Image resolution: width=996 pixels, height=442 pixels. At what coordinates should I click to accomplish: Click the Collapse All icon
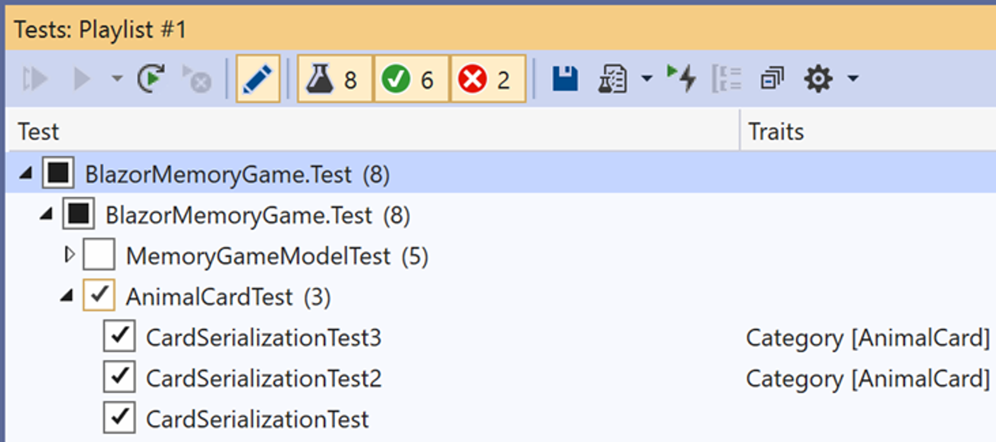click(772, 79)
